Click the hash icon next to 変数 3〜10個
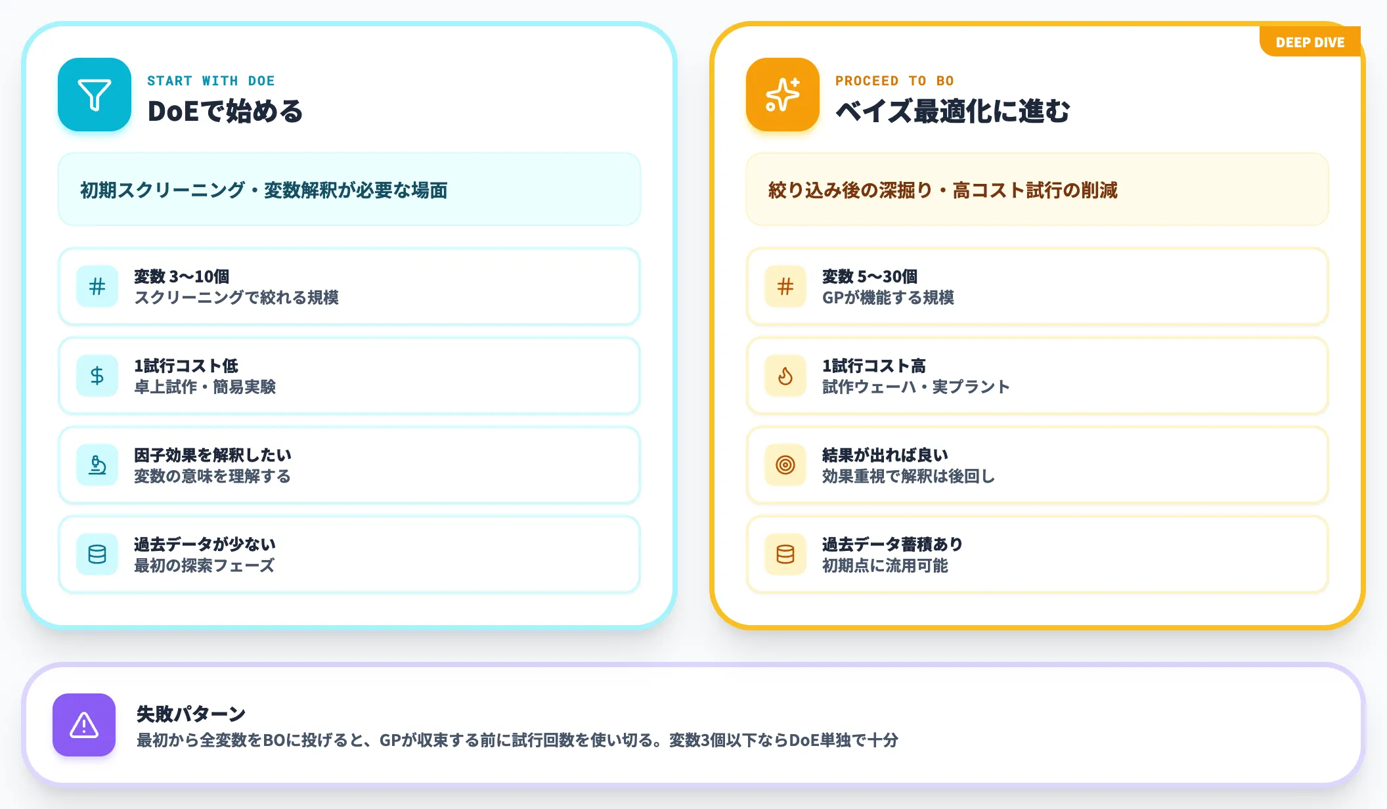1387x809 pixels. click(97, 286)
